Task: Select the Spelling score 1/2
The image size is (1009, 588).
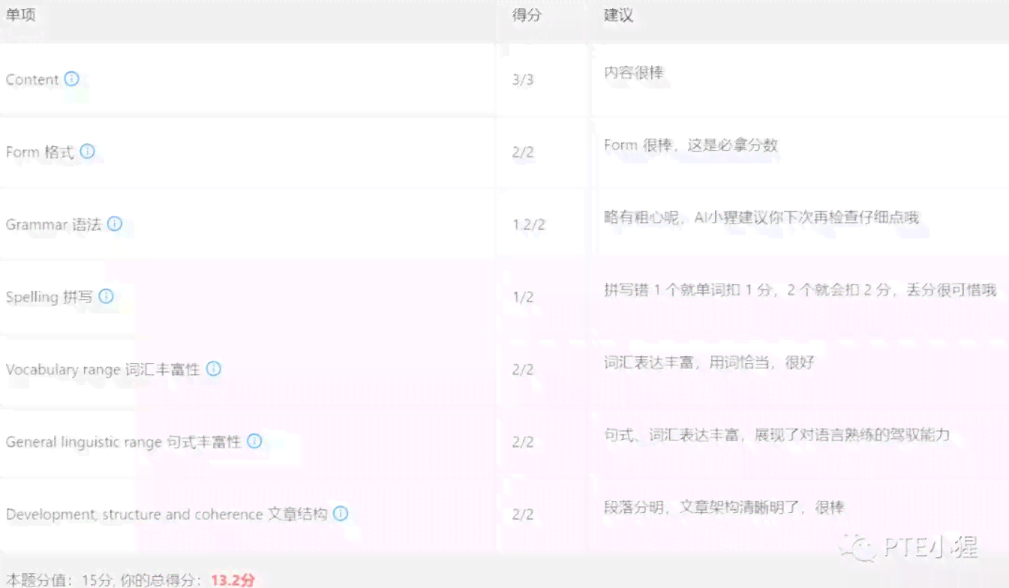Action: tap(523, 297)
